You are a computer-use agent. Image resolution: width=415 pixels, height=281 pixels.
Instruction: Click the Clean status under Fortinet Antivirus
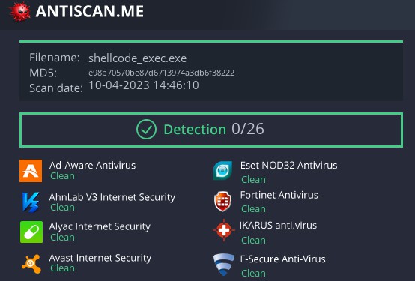253,209
